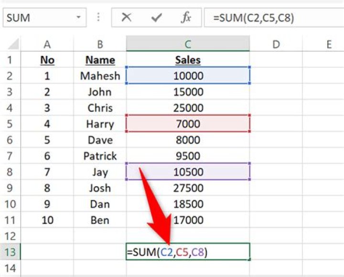The height and width of the screenshot is (277, 344).
Task: Click inside the formula bar text
Action: click(272, 18)
